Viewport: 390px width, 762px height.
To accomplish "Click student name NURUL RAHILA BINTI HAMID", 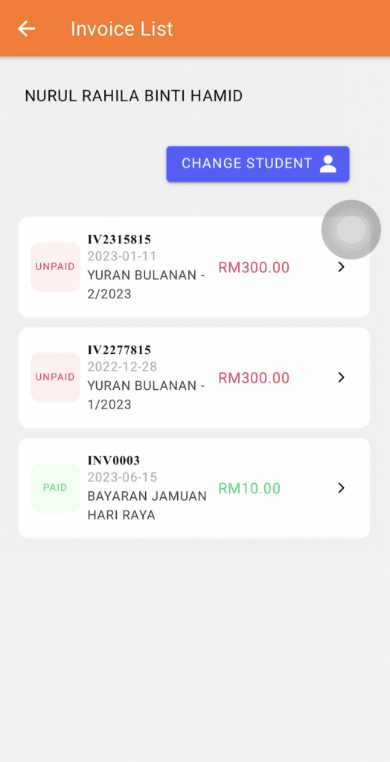I will coord(134,96).
